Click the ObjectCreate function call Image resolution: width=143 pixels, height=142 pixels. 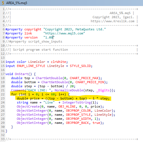click(x=28, y=106)
